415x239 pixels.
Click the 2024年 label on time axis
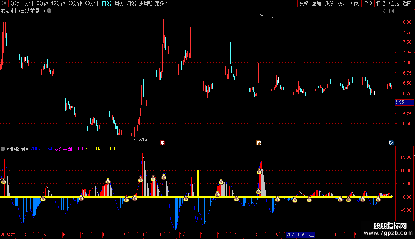point(8,235)
